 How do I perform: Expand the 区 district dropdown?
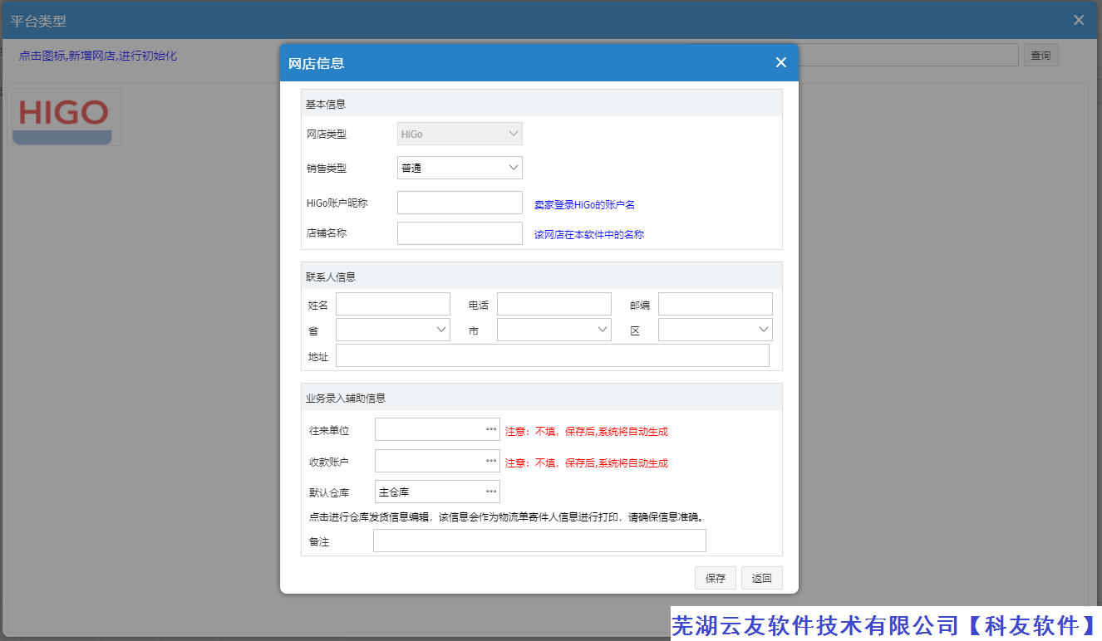click(763, 330)
